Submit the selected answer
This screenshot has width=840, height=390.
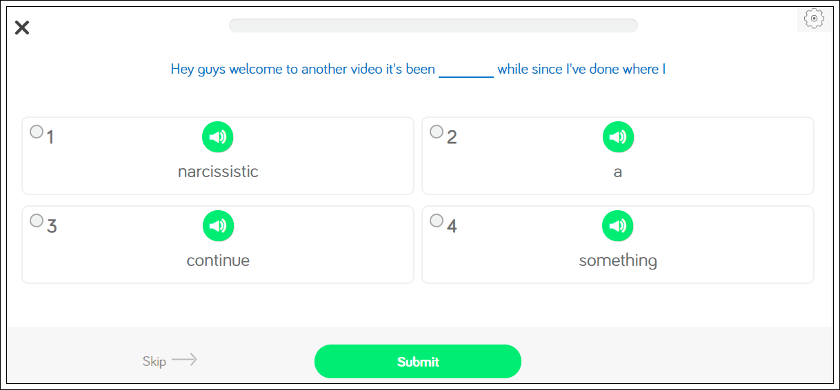[x=418, y=362]
